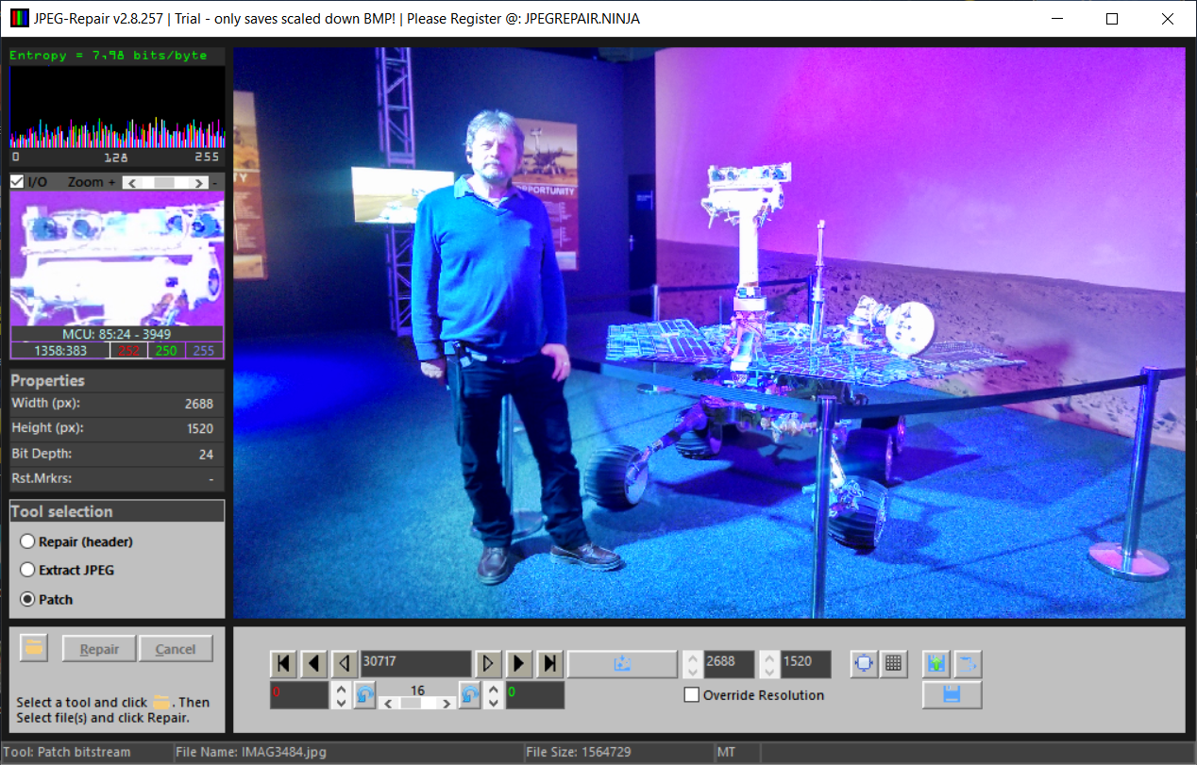Choose the Extract JPEG tool option
Image resolution: width=1197 pixels, height=765 pixels.
28,570
